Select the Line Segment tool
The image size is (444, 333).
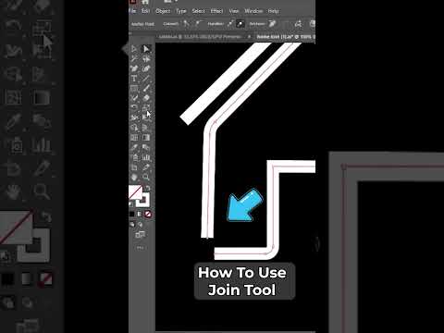(x=146, y=79)
